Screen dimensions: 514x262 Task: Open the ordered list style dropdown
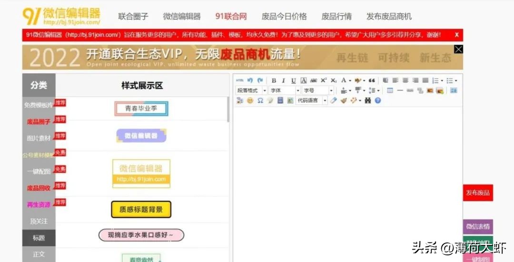coord(442,81)
